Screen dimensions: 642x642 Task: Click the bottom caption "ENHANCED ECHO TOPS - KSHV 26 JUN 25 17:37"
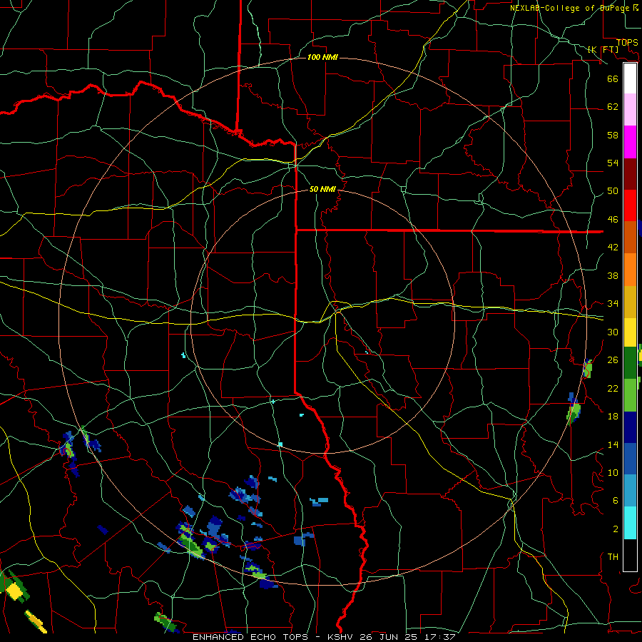click(x=324, y=637)
